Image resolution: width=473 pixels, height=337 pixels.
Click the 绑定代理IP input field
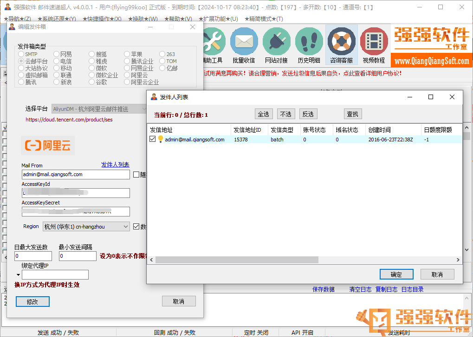[55, 275]
